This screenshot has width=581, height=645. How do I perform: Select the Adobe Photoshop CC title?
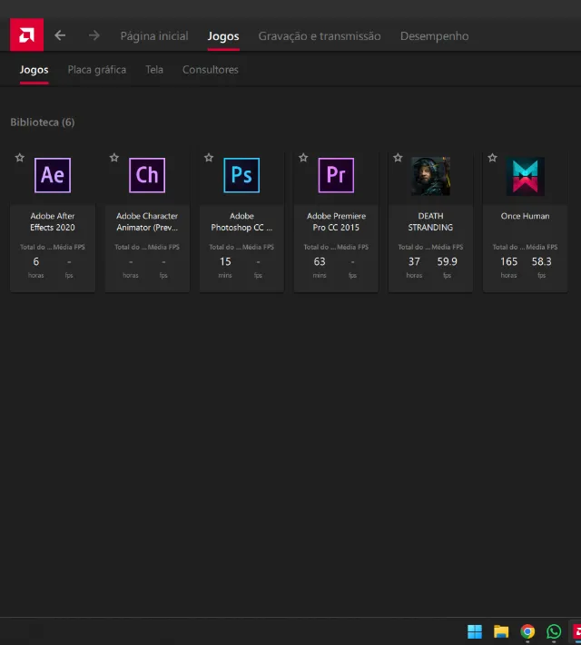pyautogui.click(x=241, y=221)
